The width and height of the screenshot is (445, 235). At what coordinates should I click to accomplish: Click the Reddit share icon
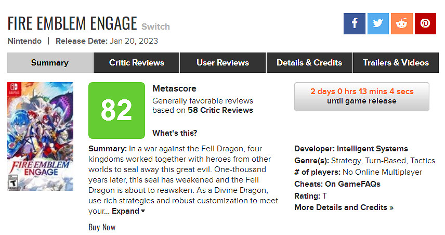point(402,24)
